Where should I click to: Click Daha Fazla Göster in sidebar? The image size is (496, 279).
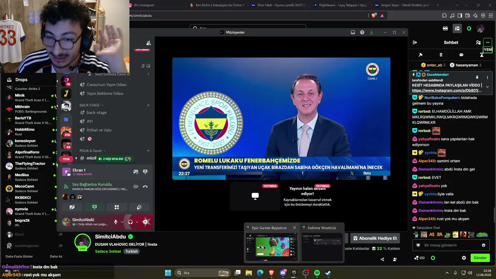point(19,256)
